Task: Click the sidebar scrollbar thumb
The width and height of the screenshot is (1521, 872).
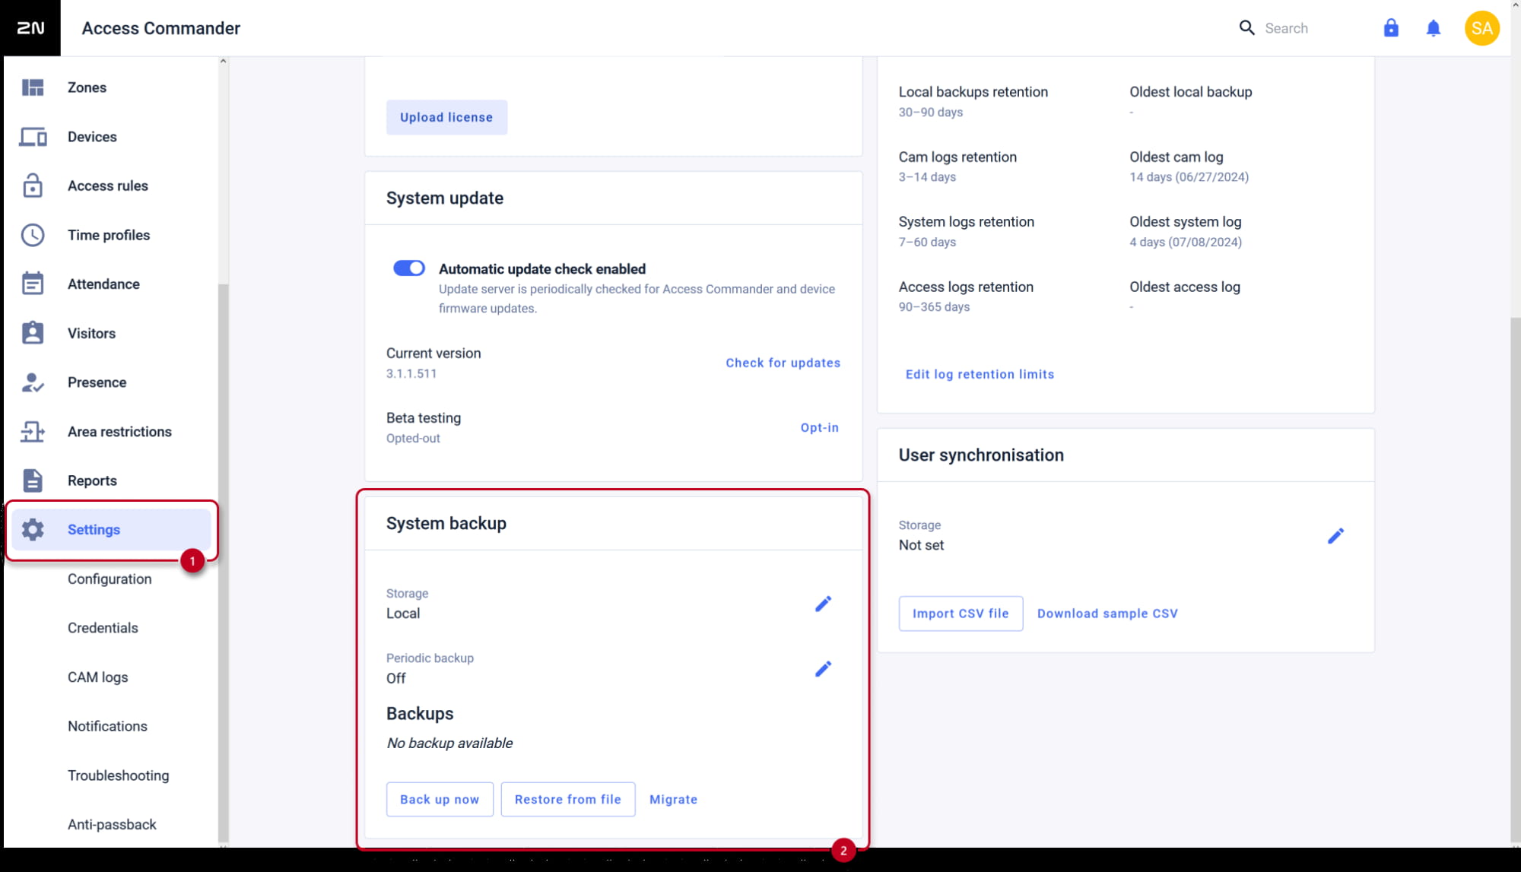Action: 223,563
